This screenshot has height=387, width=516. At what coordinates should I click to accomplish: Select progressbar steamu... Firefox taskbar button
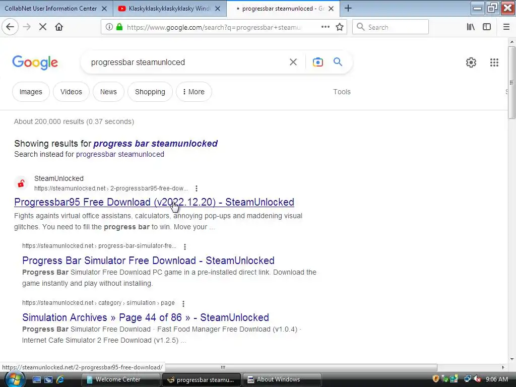202,380
